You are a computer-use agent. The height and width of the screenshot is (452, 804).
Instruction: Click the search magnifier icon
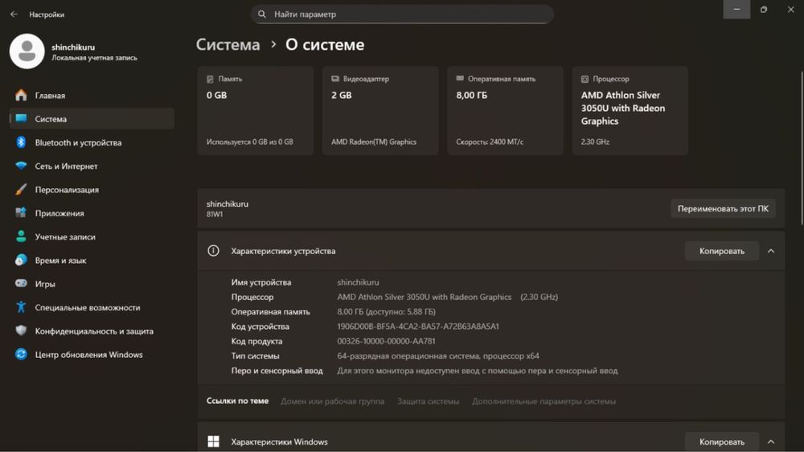[262, 14]
